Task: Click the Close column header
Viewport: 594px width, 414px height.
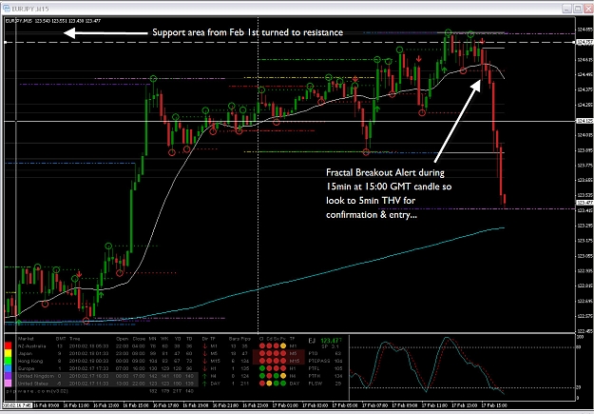Action: click(x=139, y=339)
